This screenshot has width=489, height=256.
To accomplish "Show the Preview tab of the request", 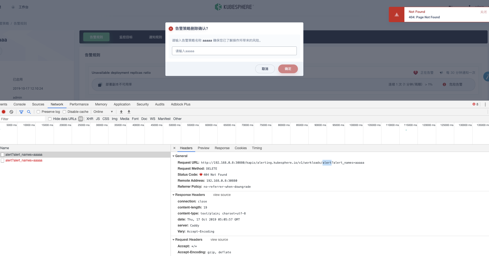I will 203,148.
